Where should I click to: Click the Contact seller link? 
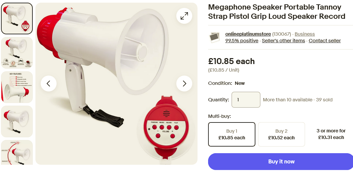tap(325, 41)
